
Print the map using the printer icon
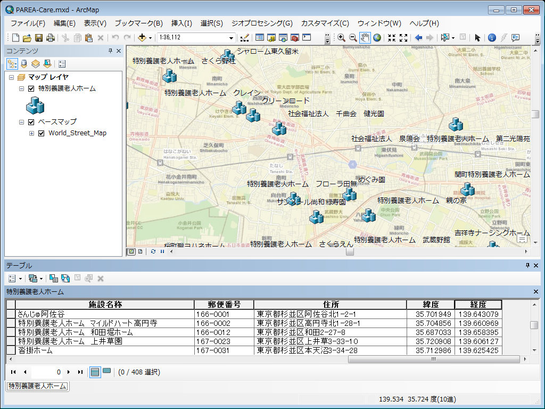coord(51,38)
